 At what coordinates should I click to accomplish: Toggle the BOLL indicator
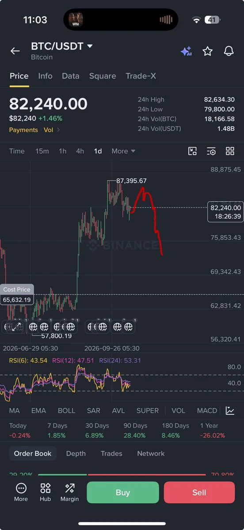pos(66,411)
